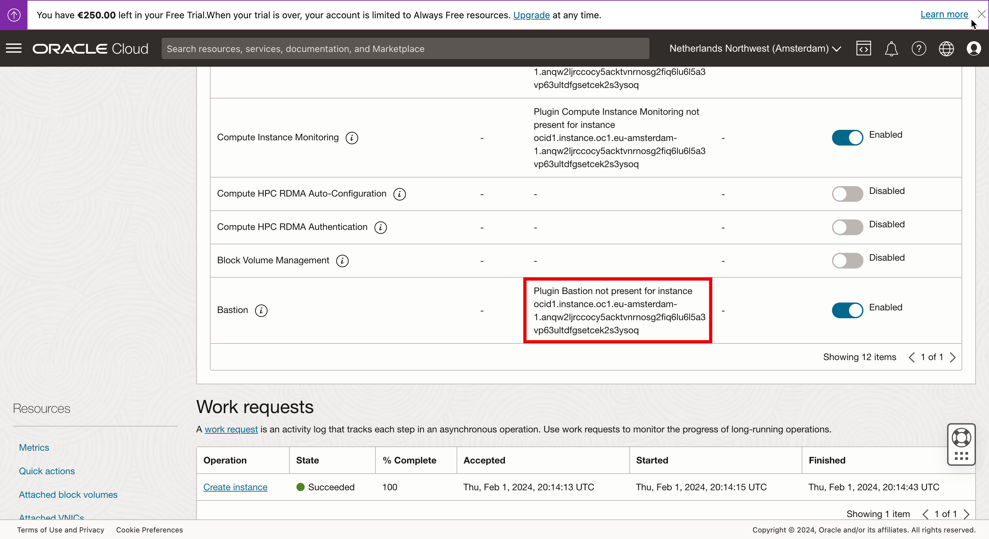Click the Upgrade link in trial banner
The image size is (989, 539).
531,15
